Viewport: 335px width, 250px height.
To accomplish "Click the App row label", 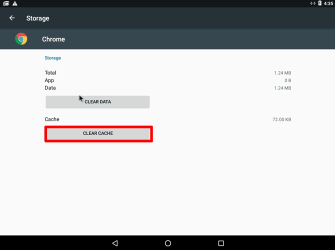I will 49,80.
